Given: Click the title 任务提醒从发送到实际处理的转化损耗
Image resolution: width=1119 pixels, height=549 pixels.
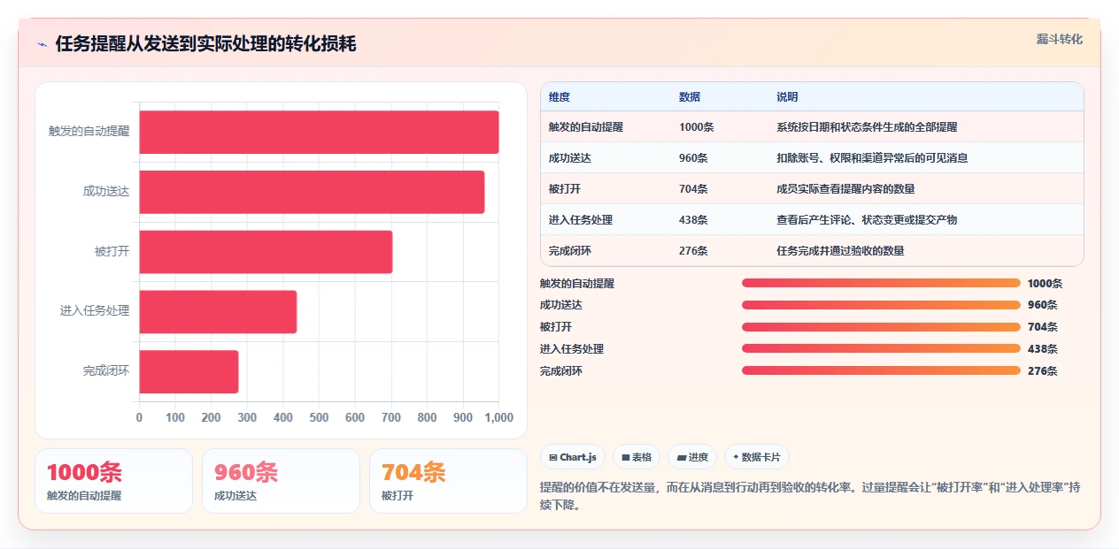Looking at the screenshot, I should (205, 44).
